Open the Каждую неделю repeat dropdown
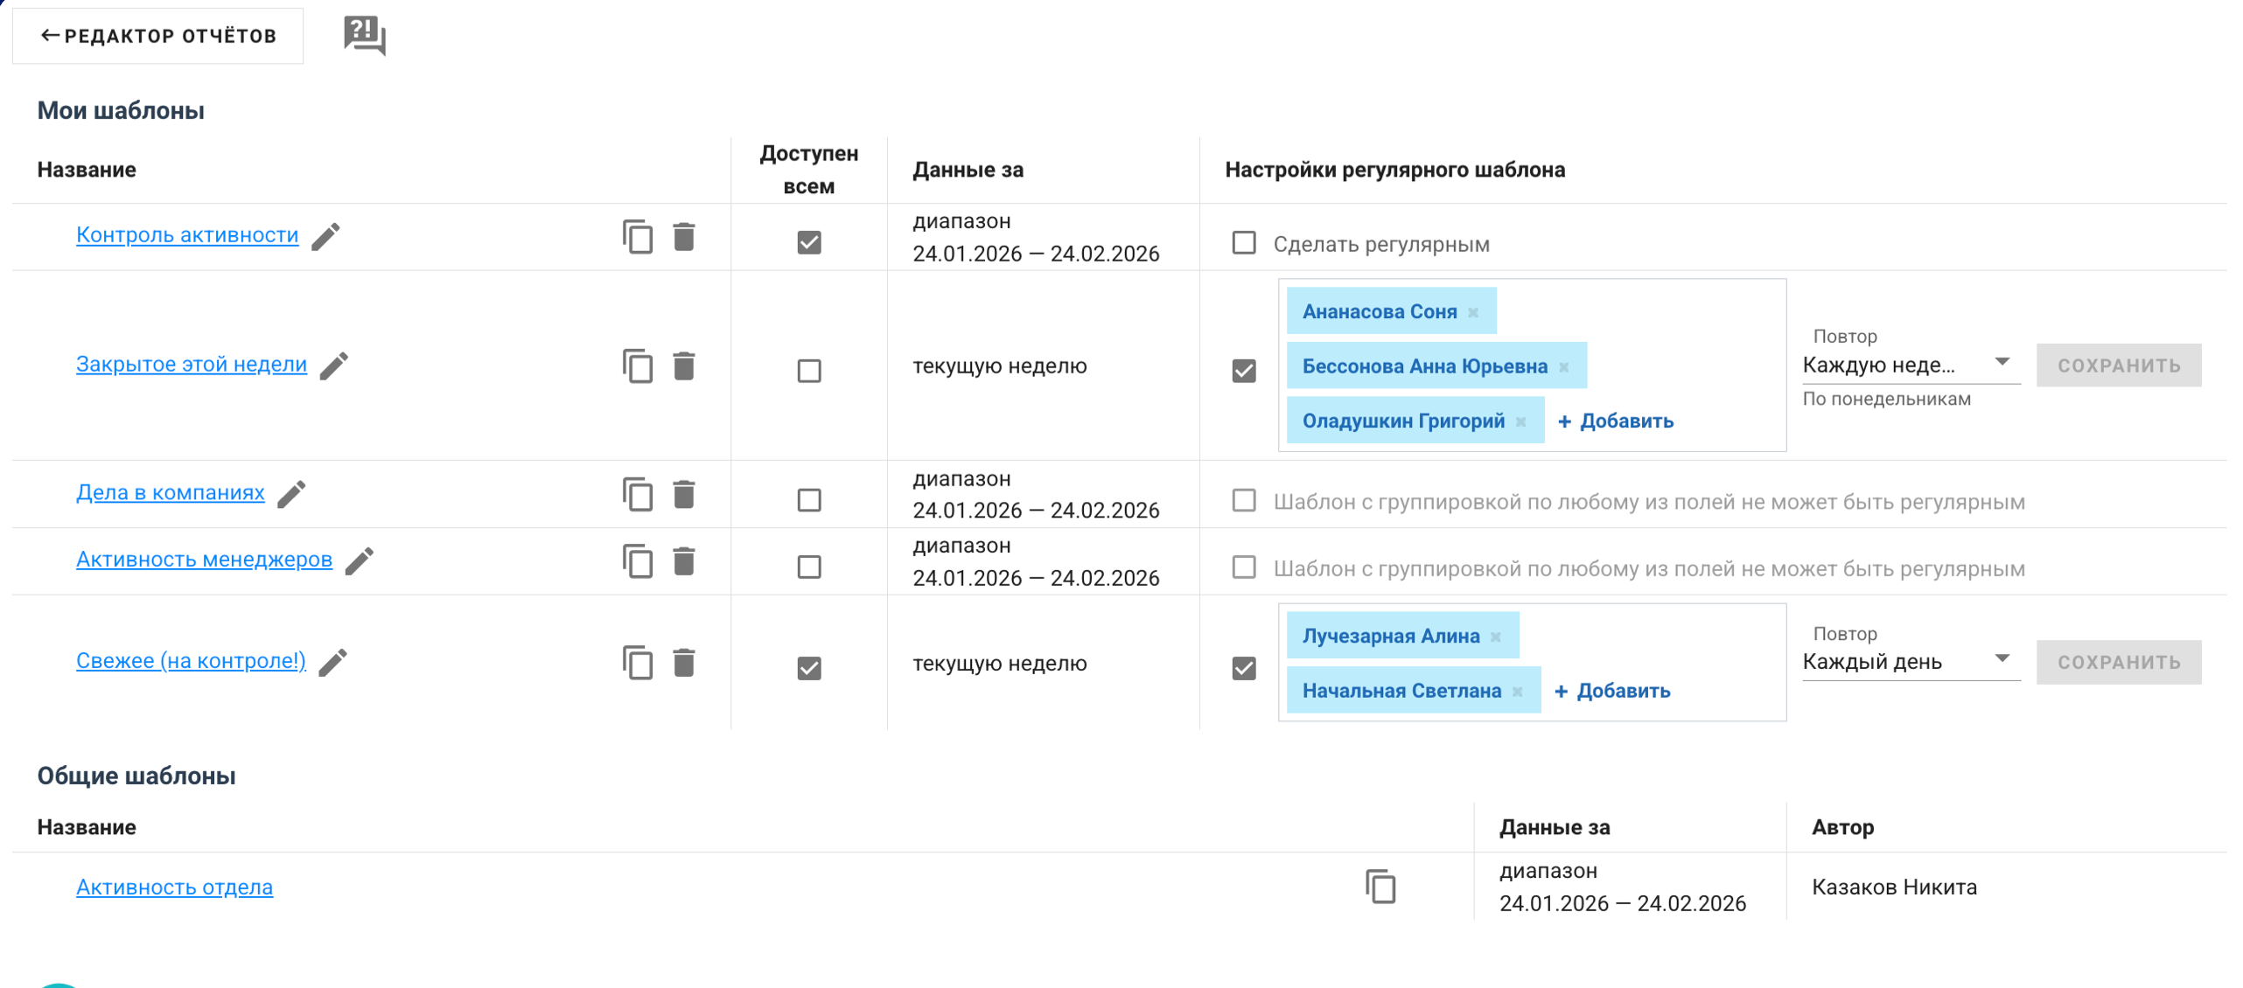The height and width of the screenshot is (988, 2243). (x=1910, y=365)
